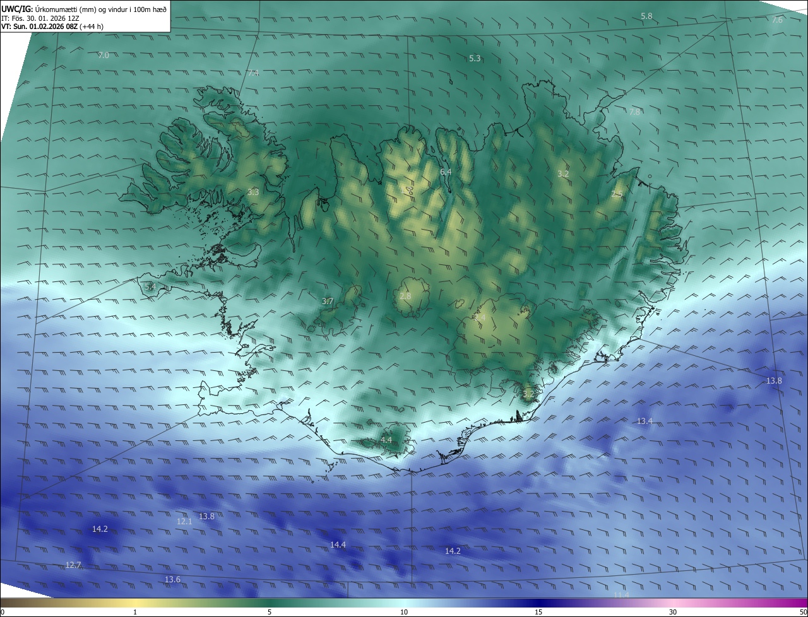Select the 4.4 value label
This screenshot has height=617, width=808.
pos(386,440)
